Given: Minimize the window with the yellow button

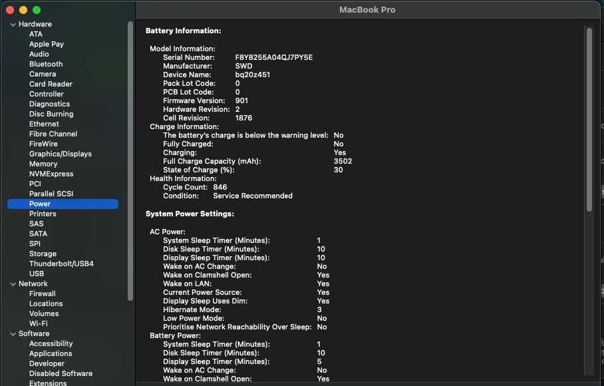Looking at the screenshot, I should (23, 10).
